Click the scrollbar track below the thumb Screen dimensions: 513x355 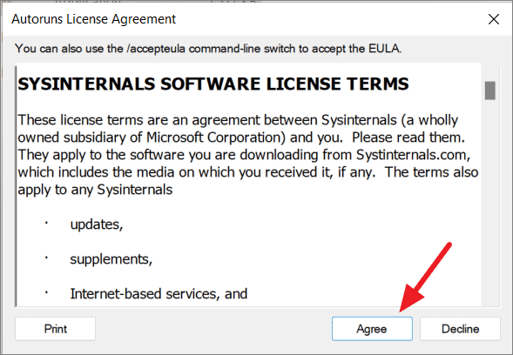(490, 203)
